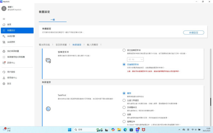The width and height of the screenshot is (213, 133).
Task: Select 固定螢幕更新率 radio button
Action: (124, 50)
